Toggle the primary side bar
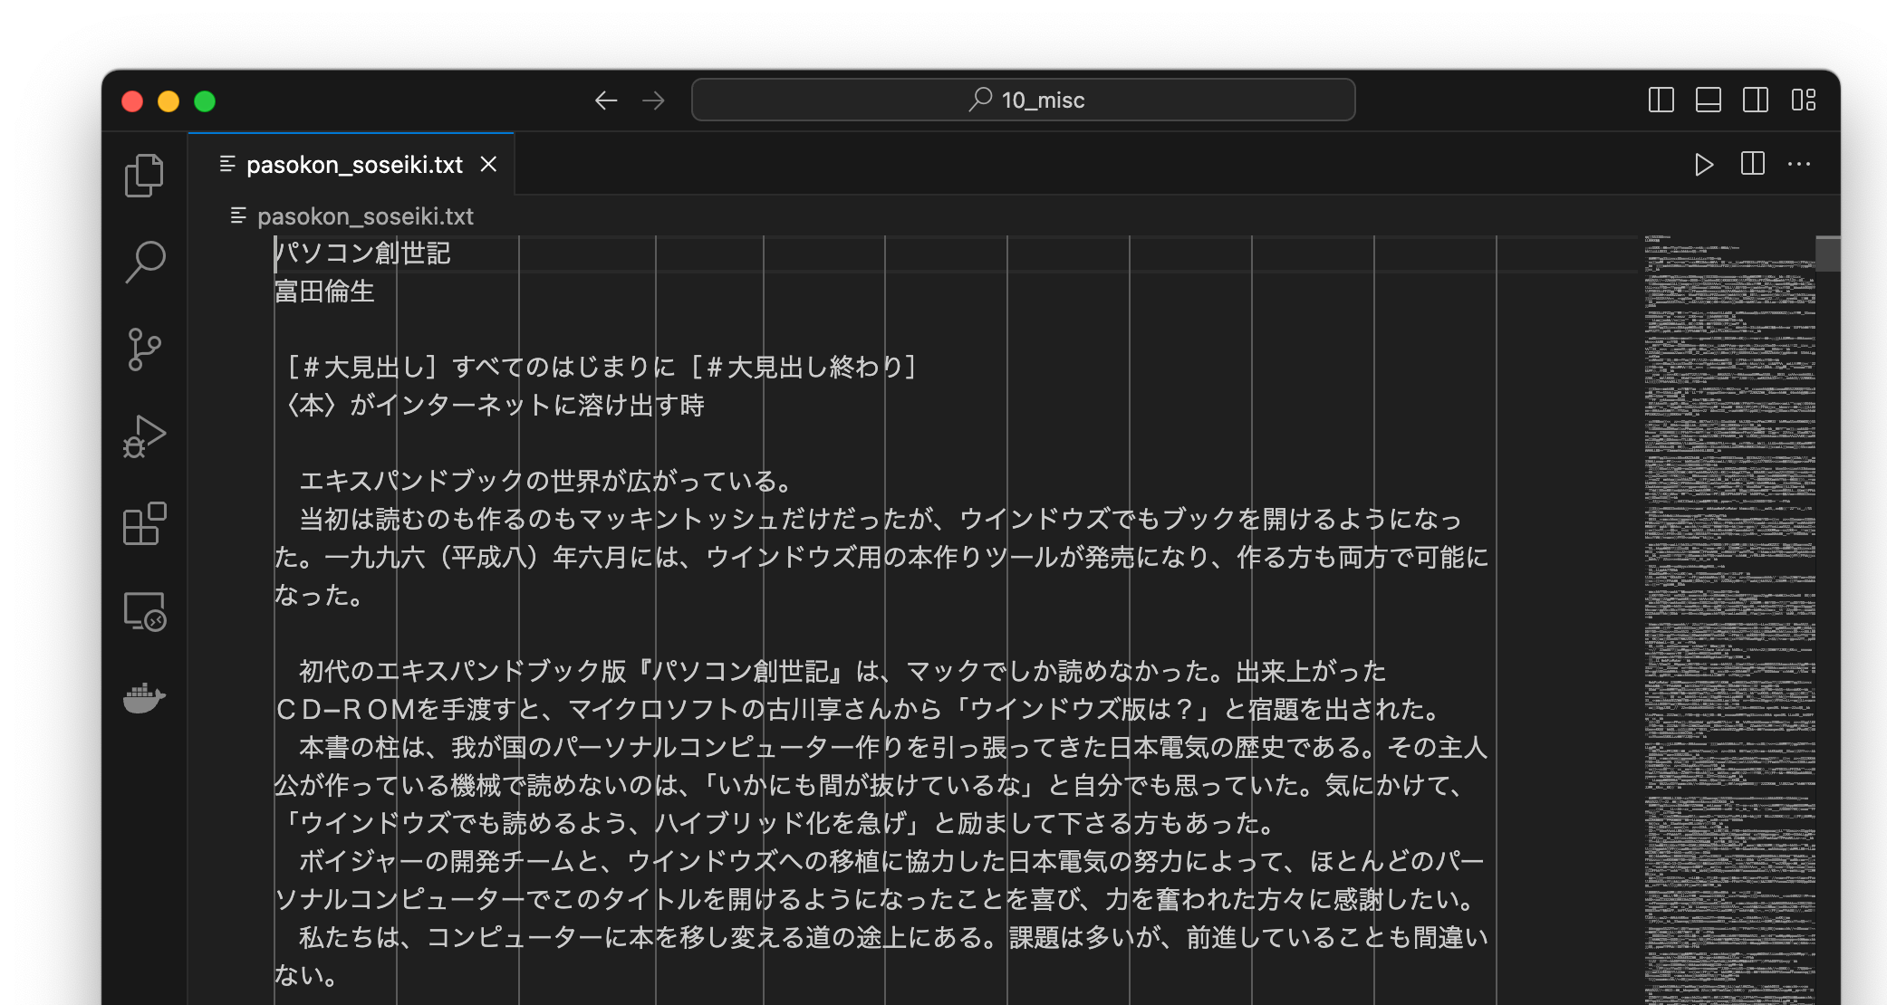The height and width of the screenshot is (1005, 1887). point(1661,100)
